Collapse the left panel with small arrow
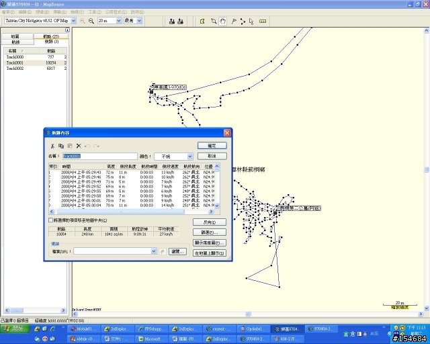The width and height of the screenshot is (430, 344). 67,30
